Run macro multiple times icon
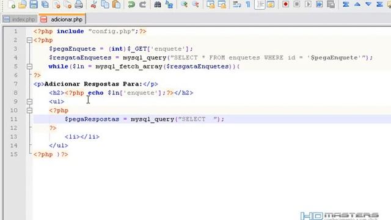The height and width of the screenshot is (220, 391). [319, 4]
